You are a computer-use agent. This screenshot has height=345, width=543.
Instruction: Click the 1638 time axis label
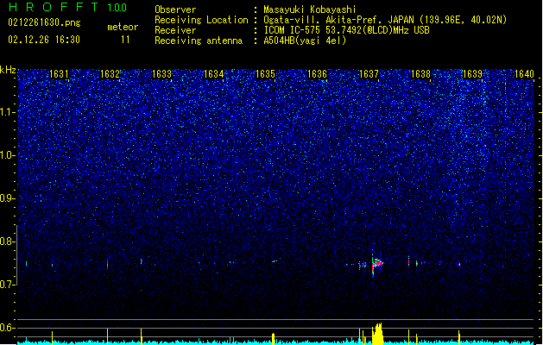(420, 74)
